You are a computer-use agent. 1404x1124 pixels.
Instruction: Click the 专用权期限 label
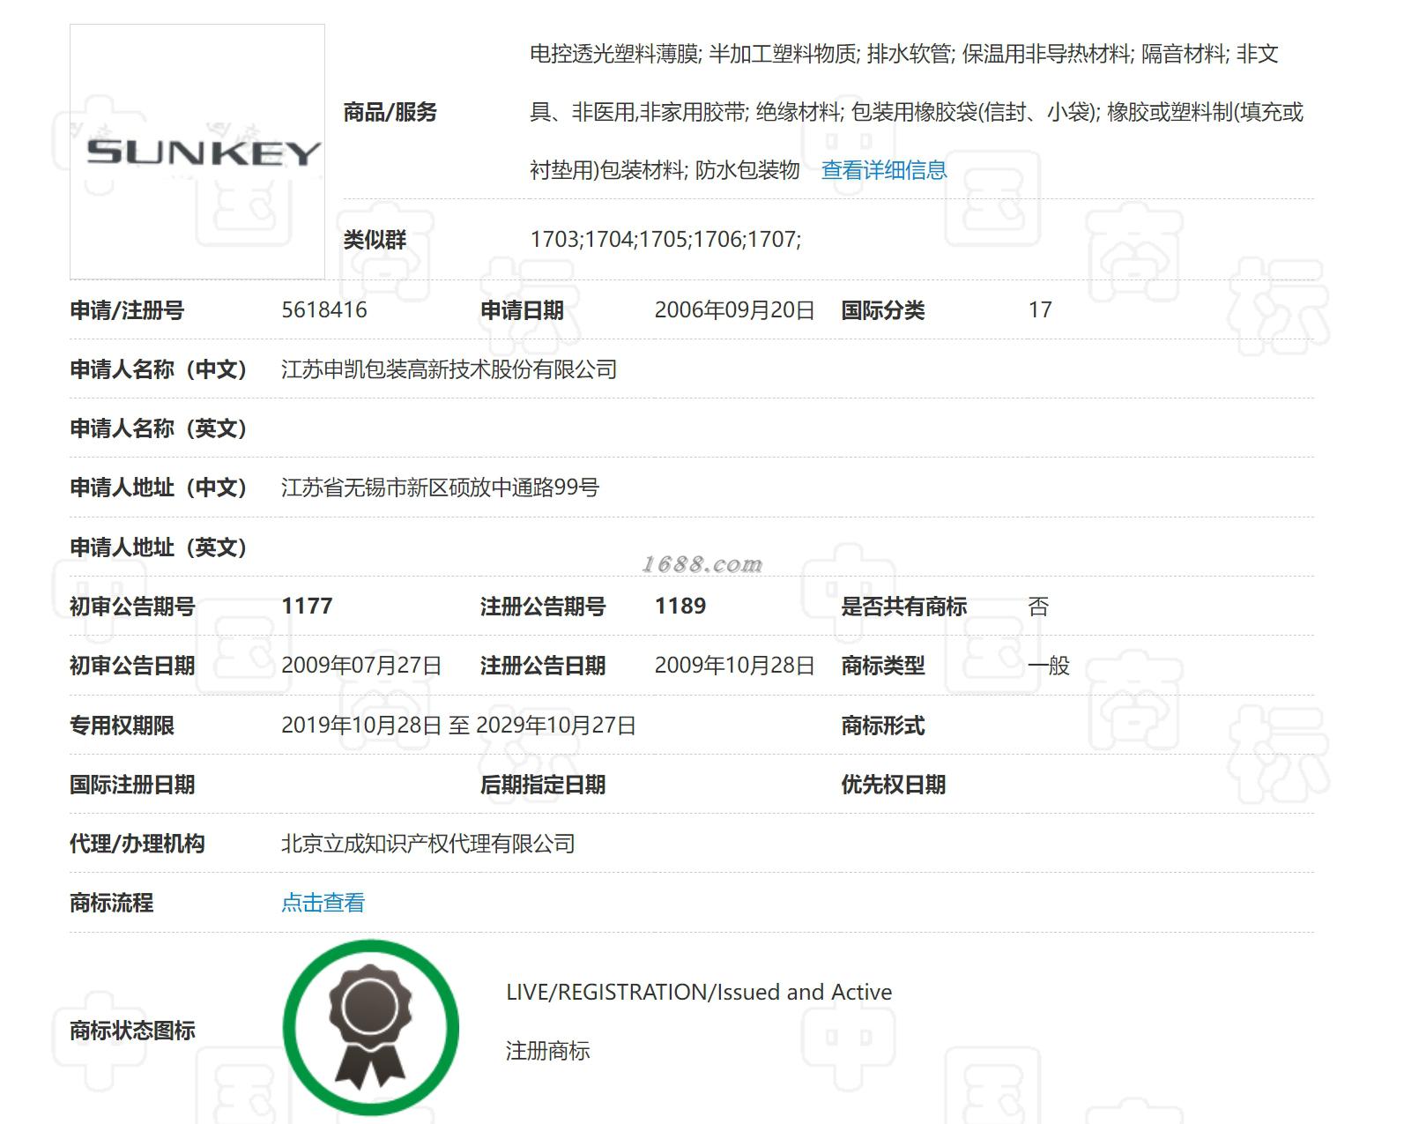(x=122, y=726)
